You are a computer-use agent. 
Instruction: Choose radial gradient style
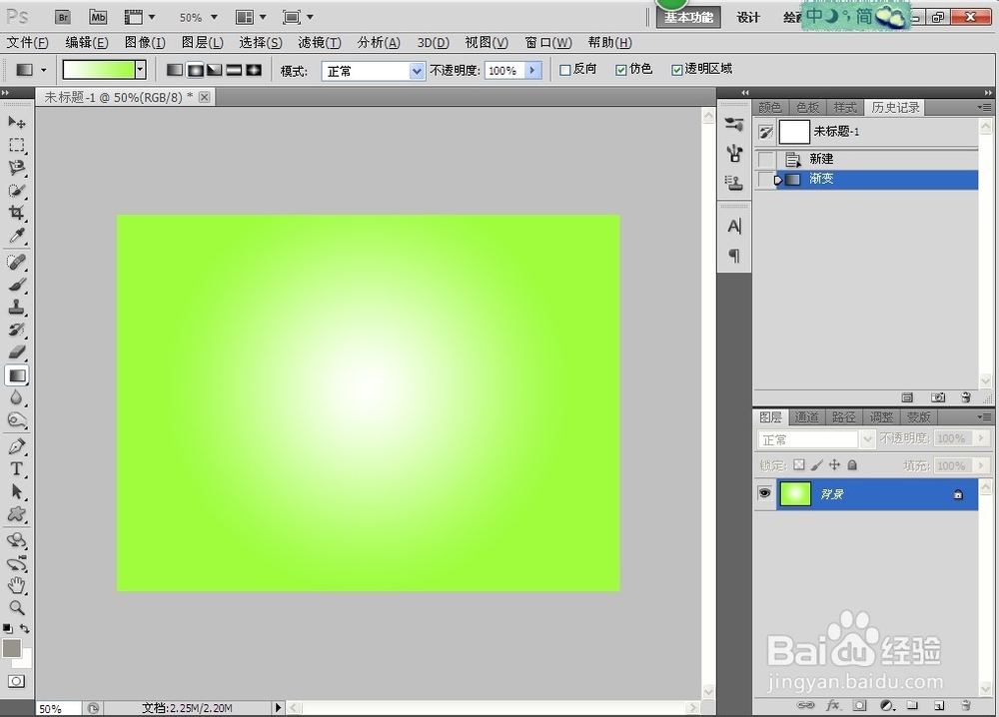pos(195,70)
